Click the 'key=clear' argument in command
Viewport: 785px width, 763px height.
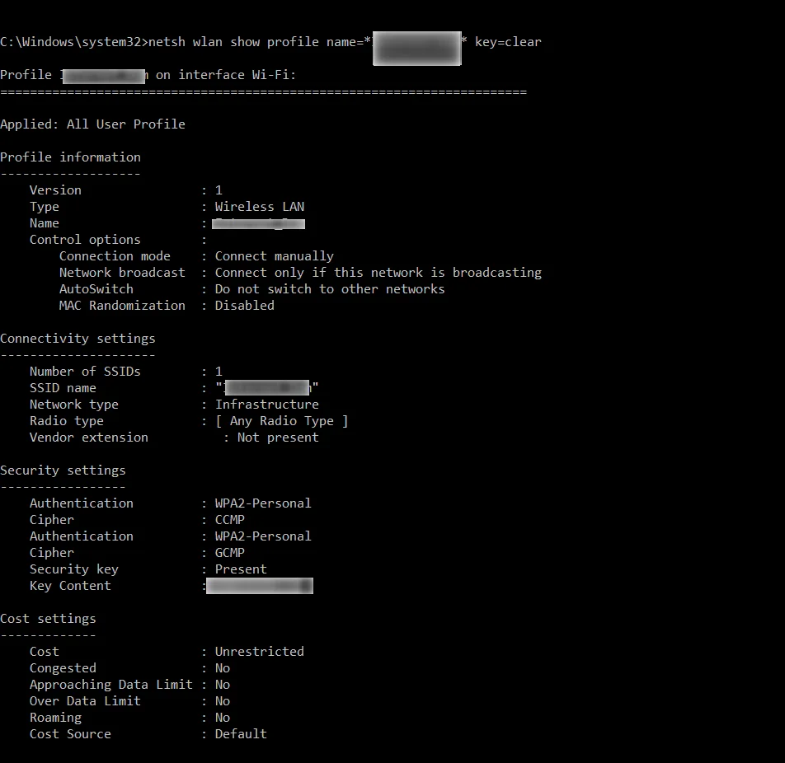(x=508, y=42)
